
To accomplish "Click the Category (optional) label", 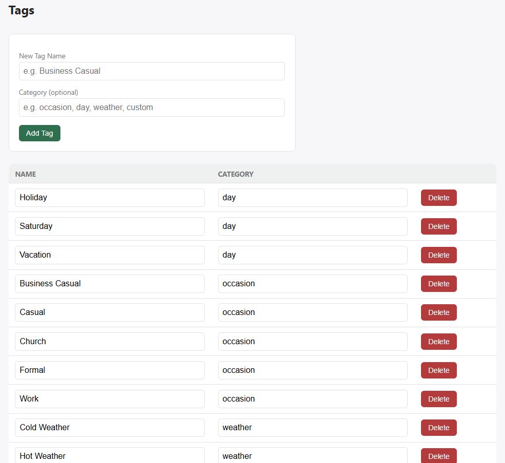I will pos(49,92).
